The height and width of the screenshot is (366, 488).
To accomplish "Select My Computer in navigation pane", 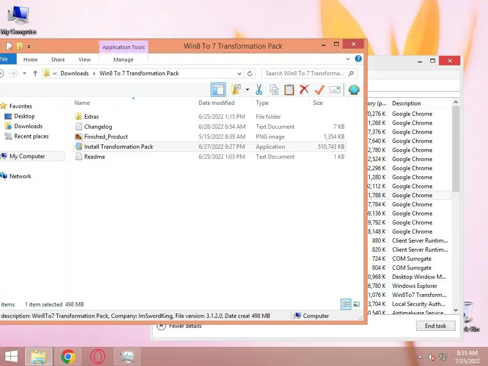I will (x=27, y=156).
